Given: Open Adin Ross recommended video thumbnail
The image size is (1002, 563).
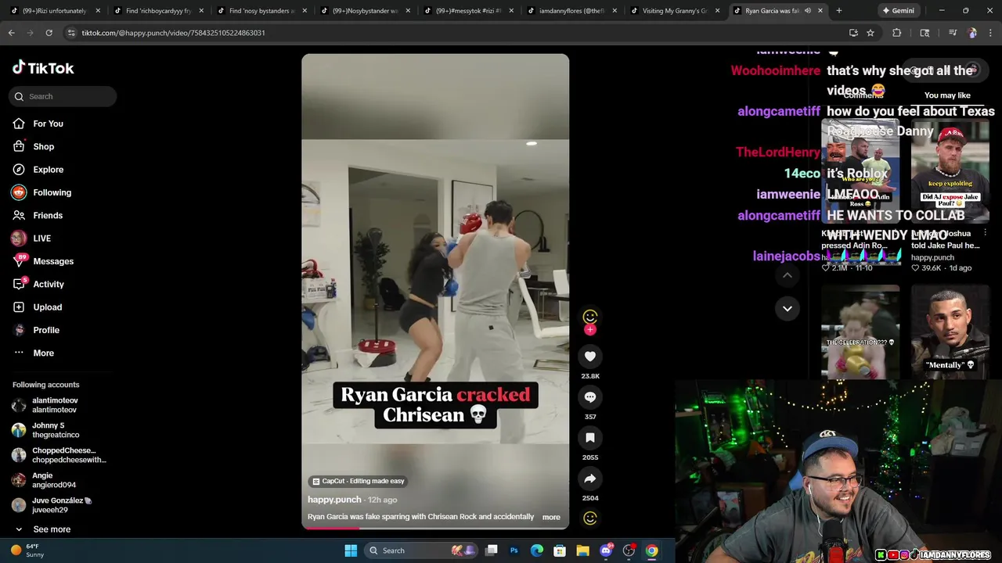Looking at the screenshot, I should [x=860, y=173].
